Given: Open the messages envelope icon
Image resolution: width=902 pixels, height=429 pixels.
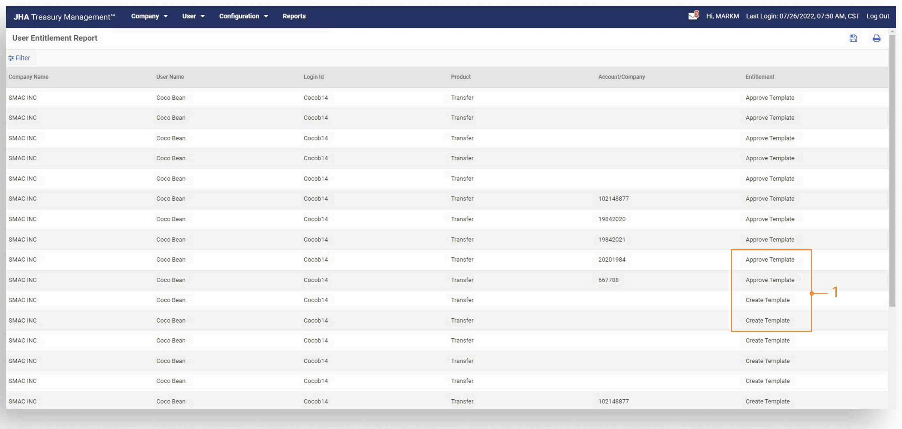Looking at the screenshot, I should (x=692, y=16).
